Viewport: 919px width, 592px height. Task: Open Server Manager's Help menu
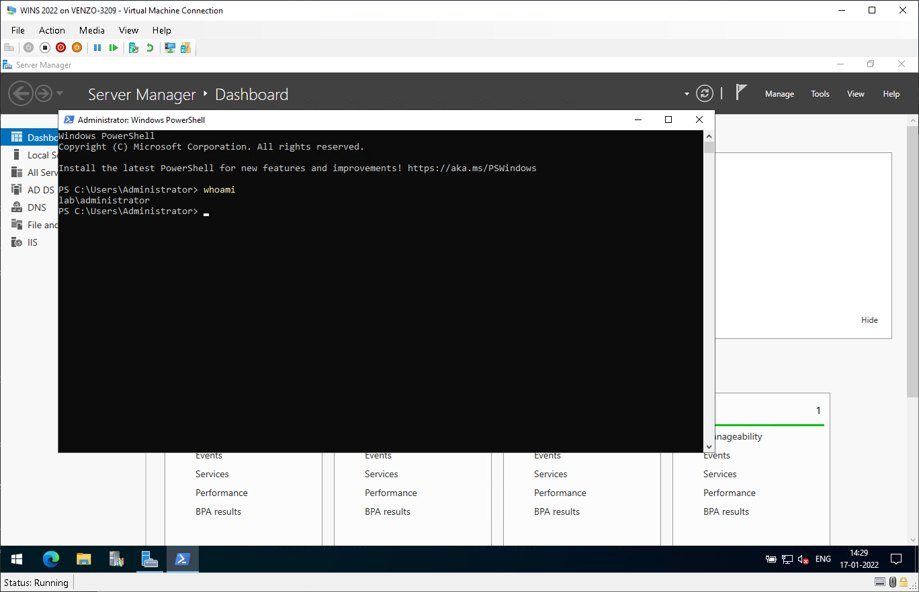coord(891,94)
